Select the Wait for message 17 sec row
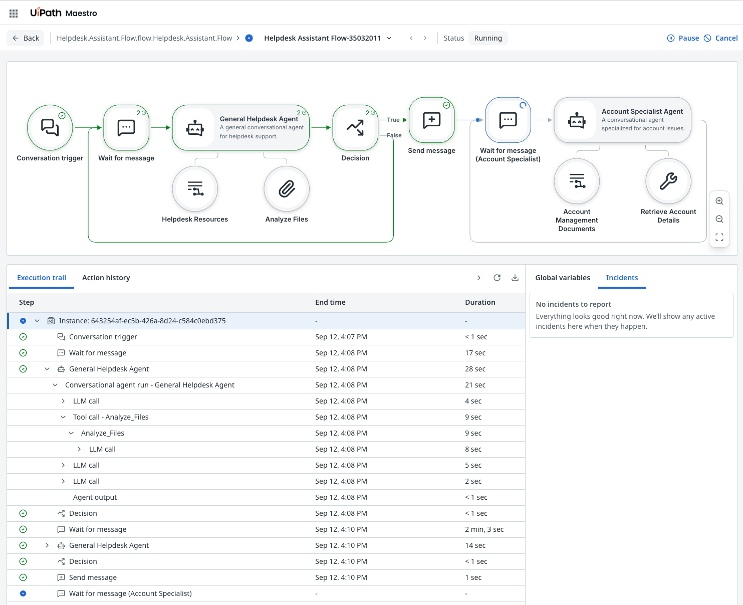Viewport: 743px width, 605px height. click(x=266, y=353)
